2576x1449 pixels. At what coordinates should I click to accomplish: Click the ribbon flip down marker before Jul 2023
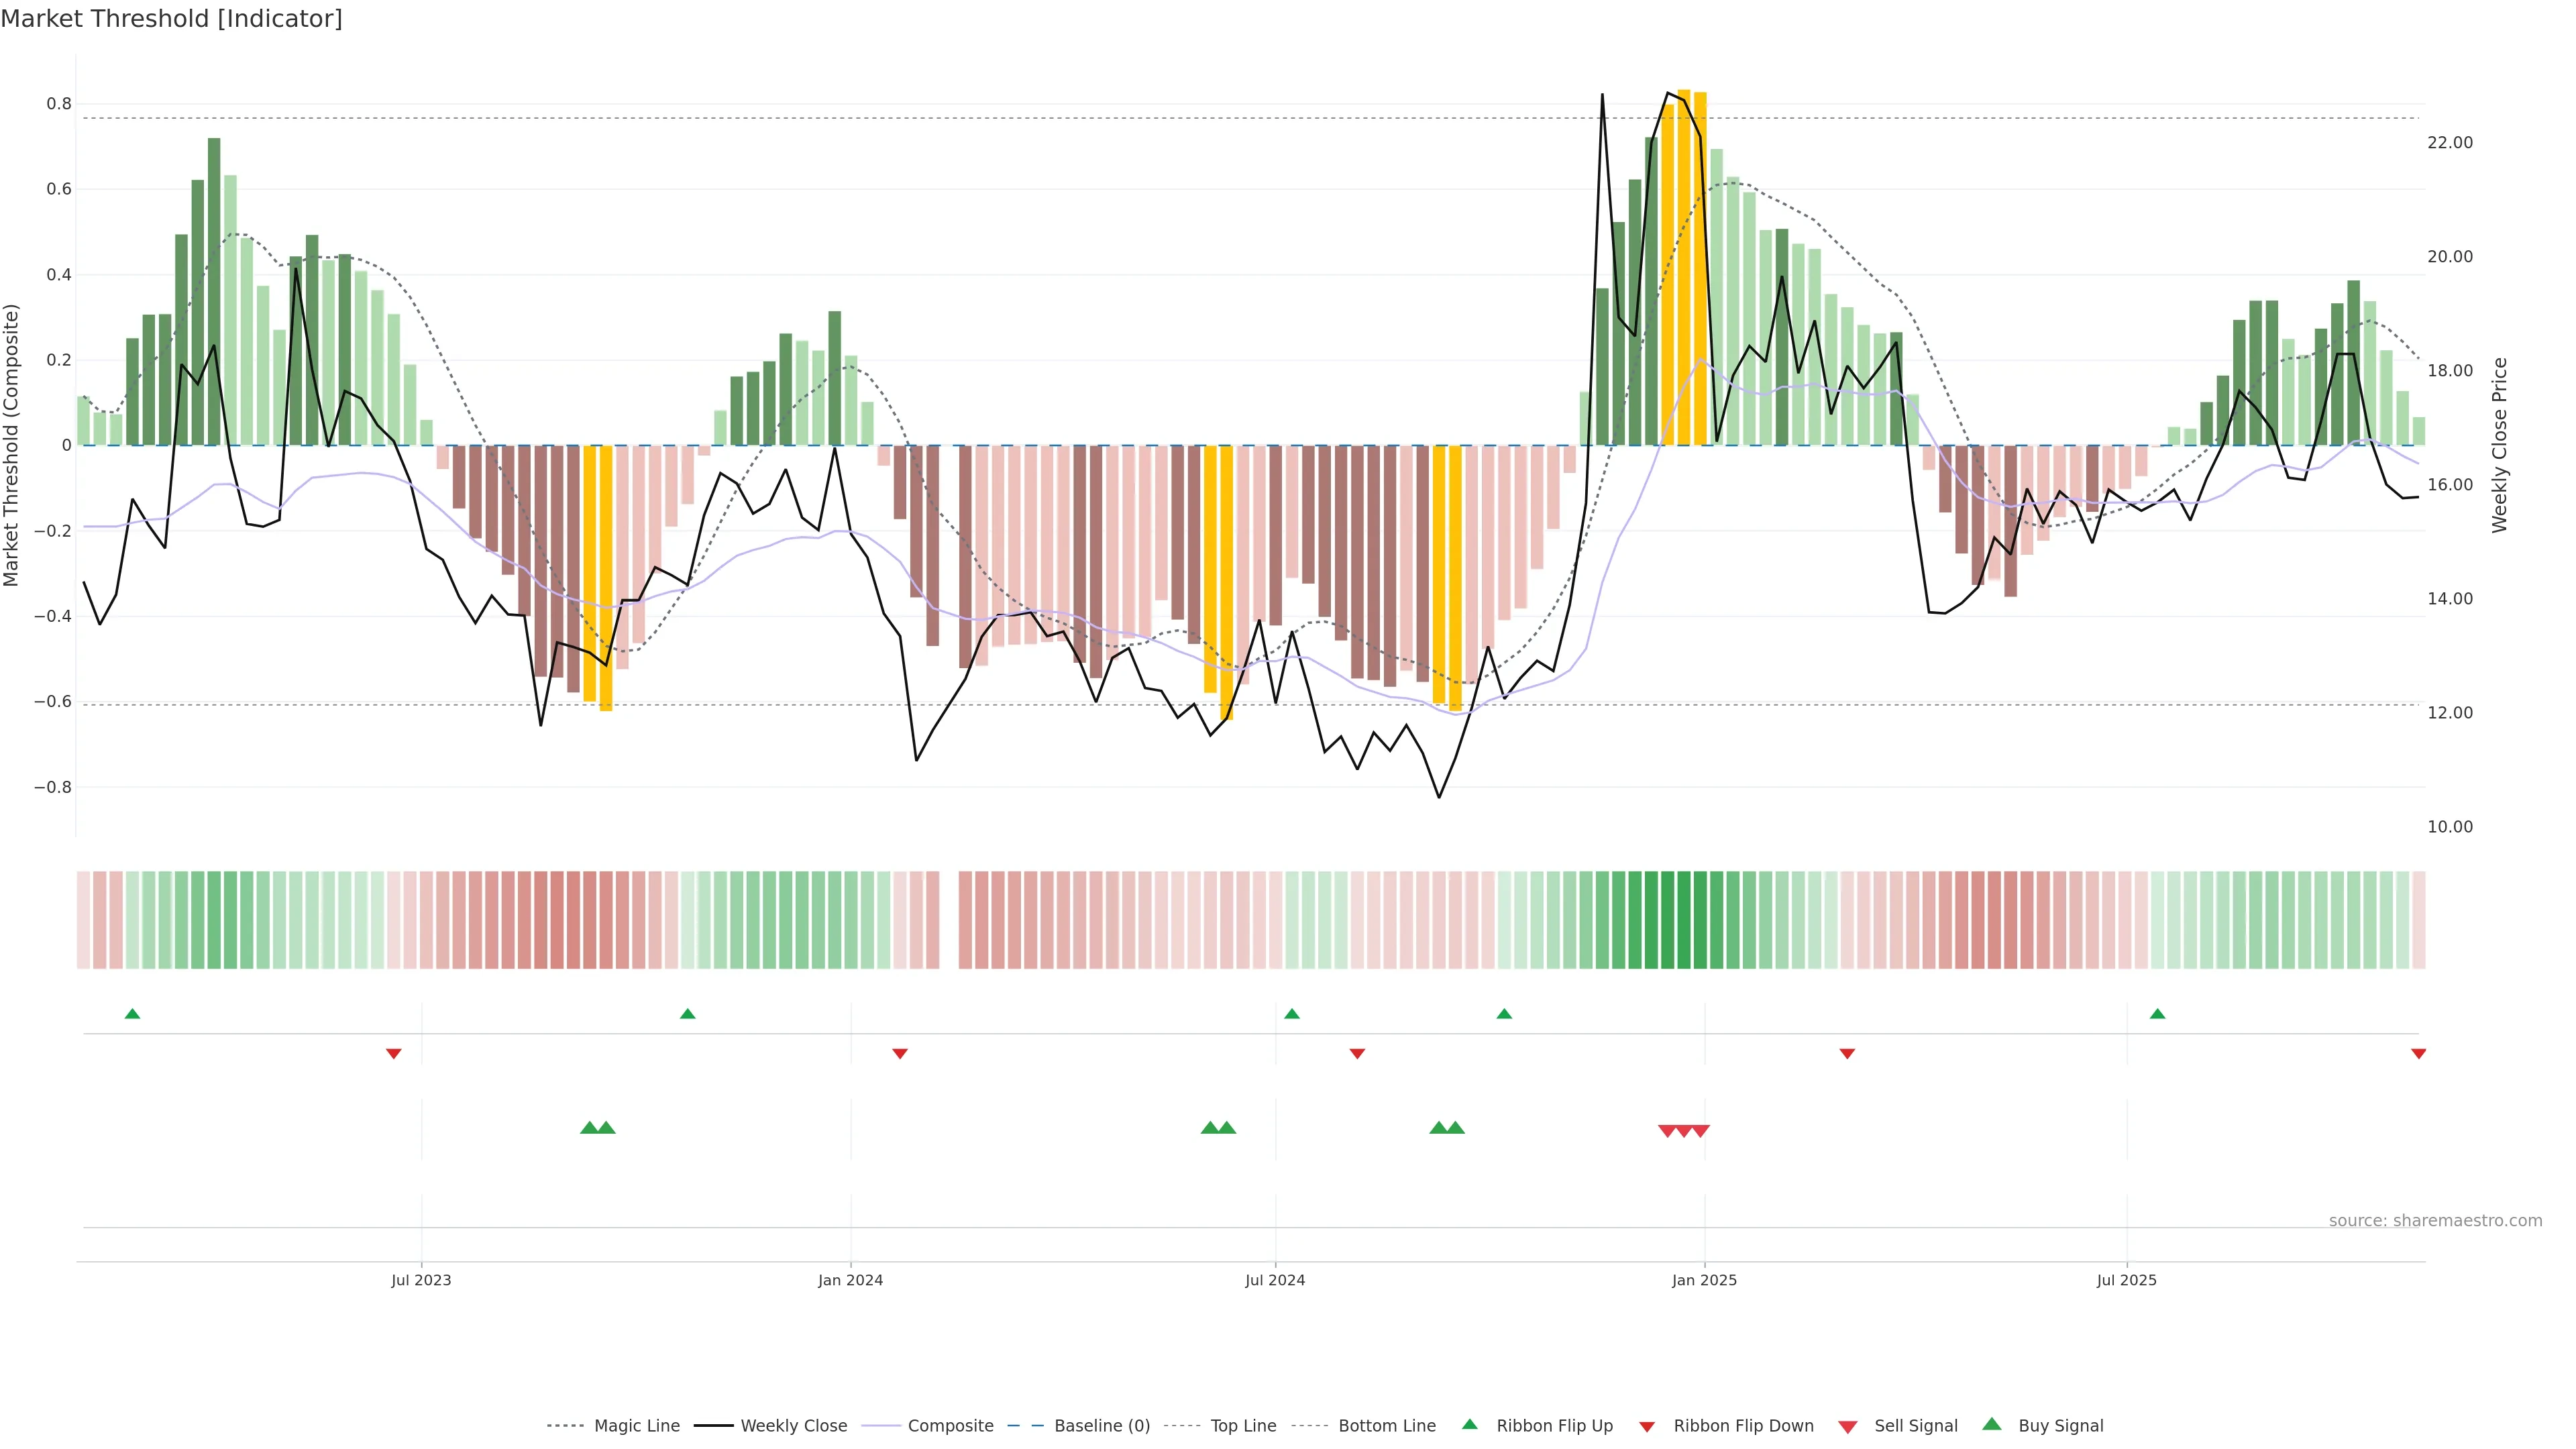coord(394,1054)
